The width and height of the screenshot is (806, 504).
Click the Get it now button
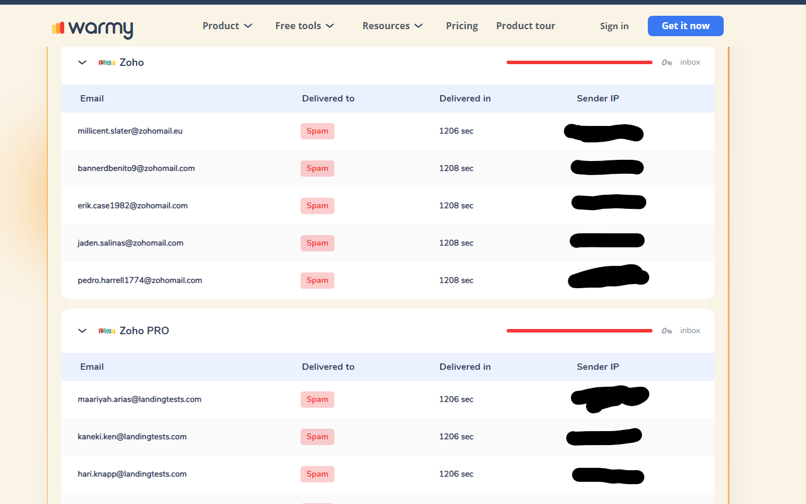tap(686, 26)
